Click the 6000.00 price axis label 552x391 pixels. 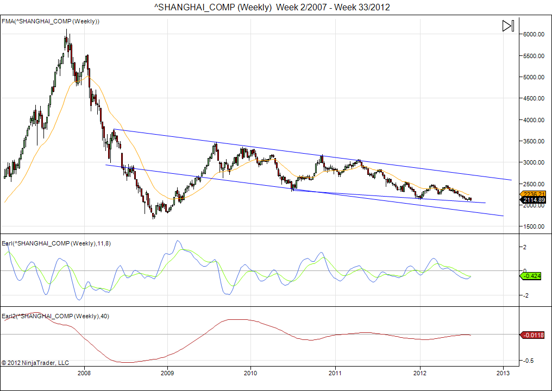535,34
